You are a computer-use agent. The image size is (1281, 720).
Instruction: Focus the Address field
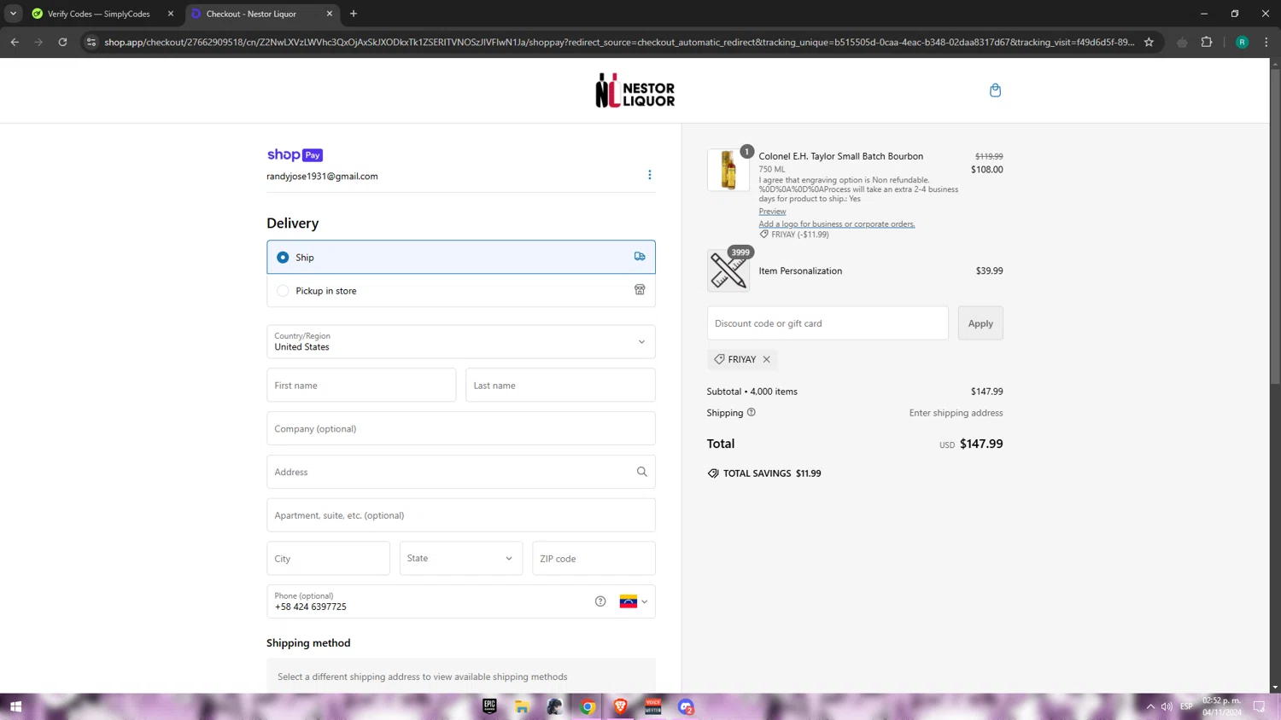461,472
